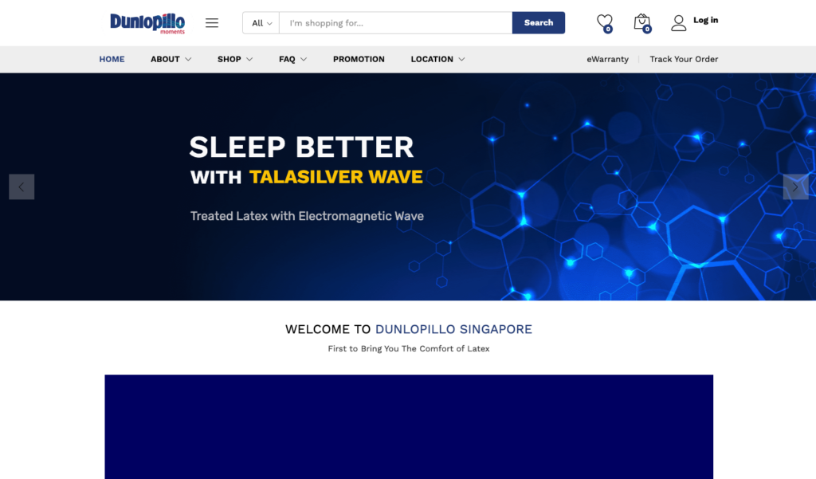Click Track Your Order
Screen dimensions: 816x479
point(684,59)
